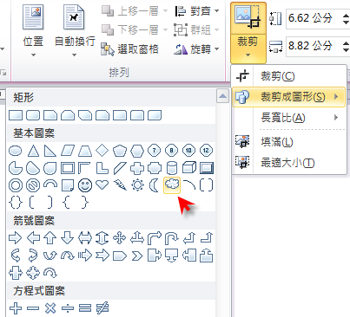Pick the quad arrow shape
The width and height of the screenshot is (350, 317).
pos(120,238)
